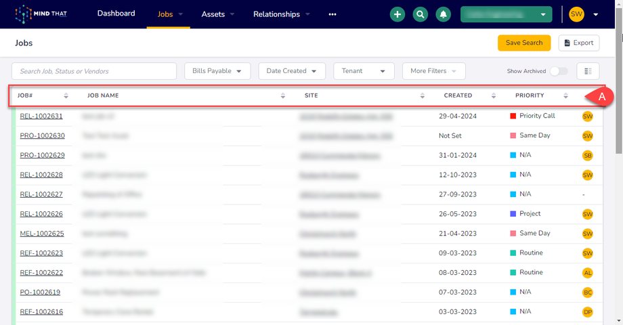Screen dimensions: 623x325
Task: Open the search magnifier icon
Action: pos(420,14)
